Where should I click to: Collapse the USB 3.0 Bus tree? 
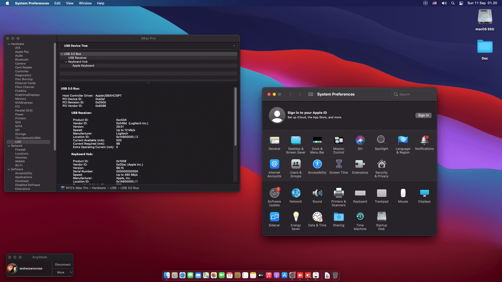(x=62, y=54)
